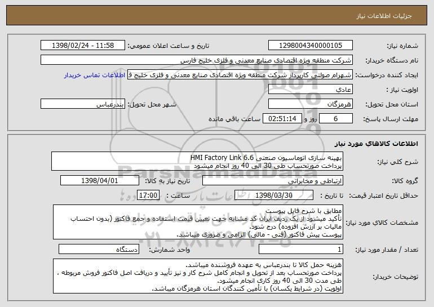Viewport: 434px width, 307px height.
Task: Click the نام دستگاه خریدار field
Action: [197, 60]
